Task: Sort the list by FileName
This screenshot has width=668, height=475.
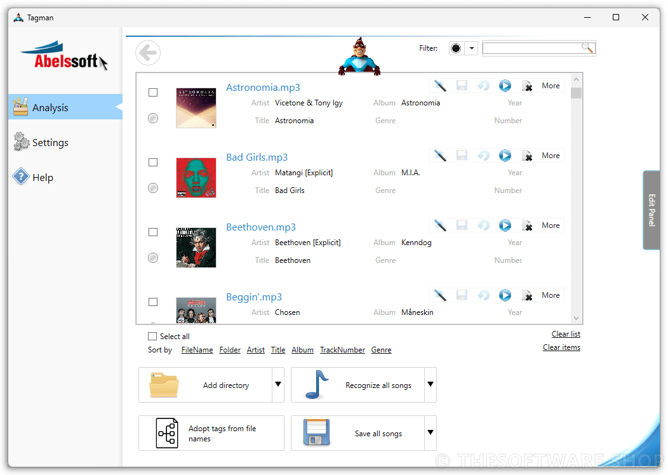Action: 197,350
